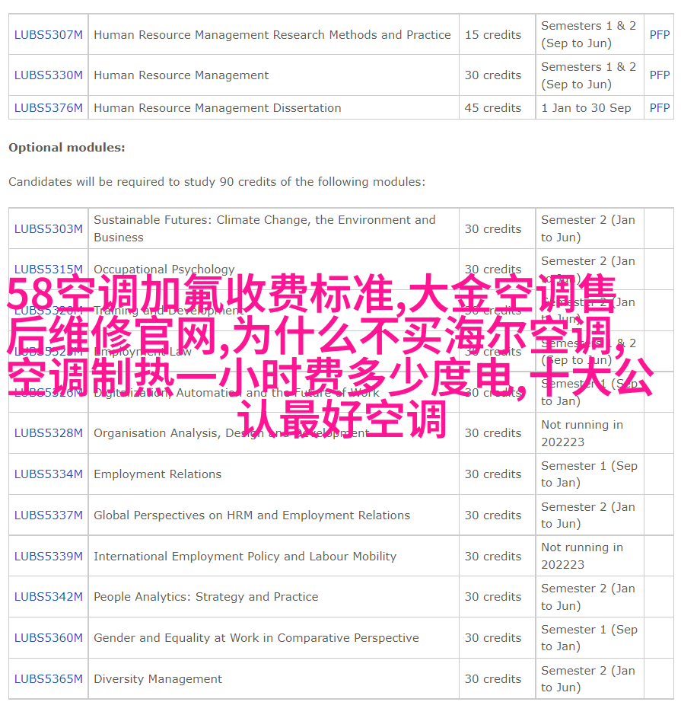This screenshot has width=681, height=702.
Task: Open module link LUBS5328M
Action: [49, 433]
